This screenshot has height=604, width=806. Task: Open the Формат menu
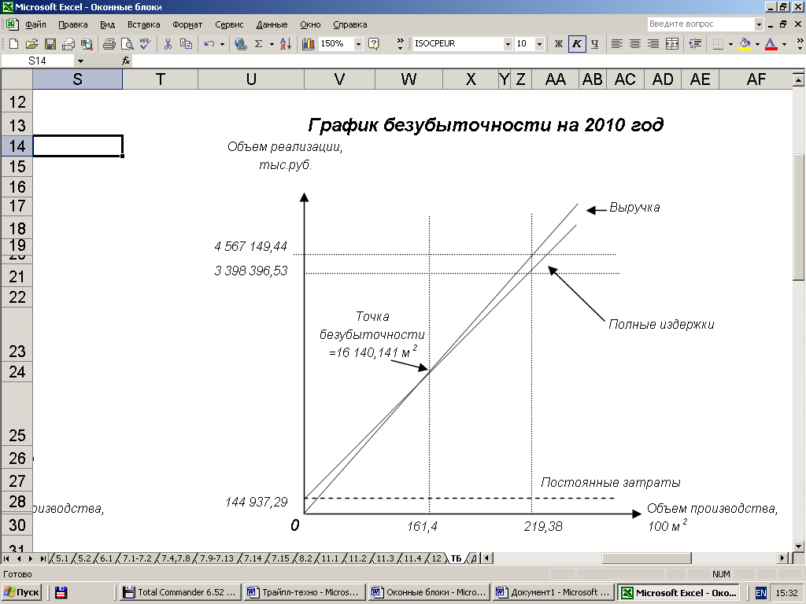[187, 24]
